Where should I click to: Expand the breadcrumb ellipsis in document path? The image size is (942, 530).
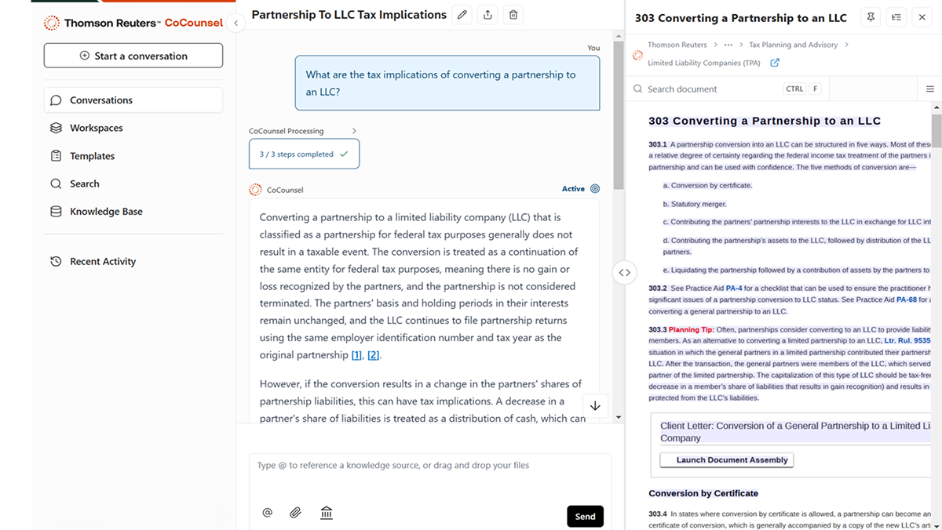point(728,45)
